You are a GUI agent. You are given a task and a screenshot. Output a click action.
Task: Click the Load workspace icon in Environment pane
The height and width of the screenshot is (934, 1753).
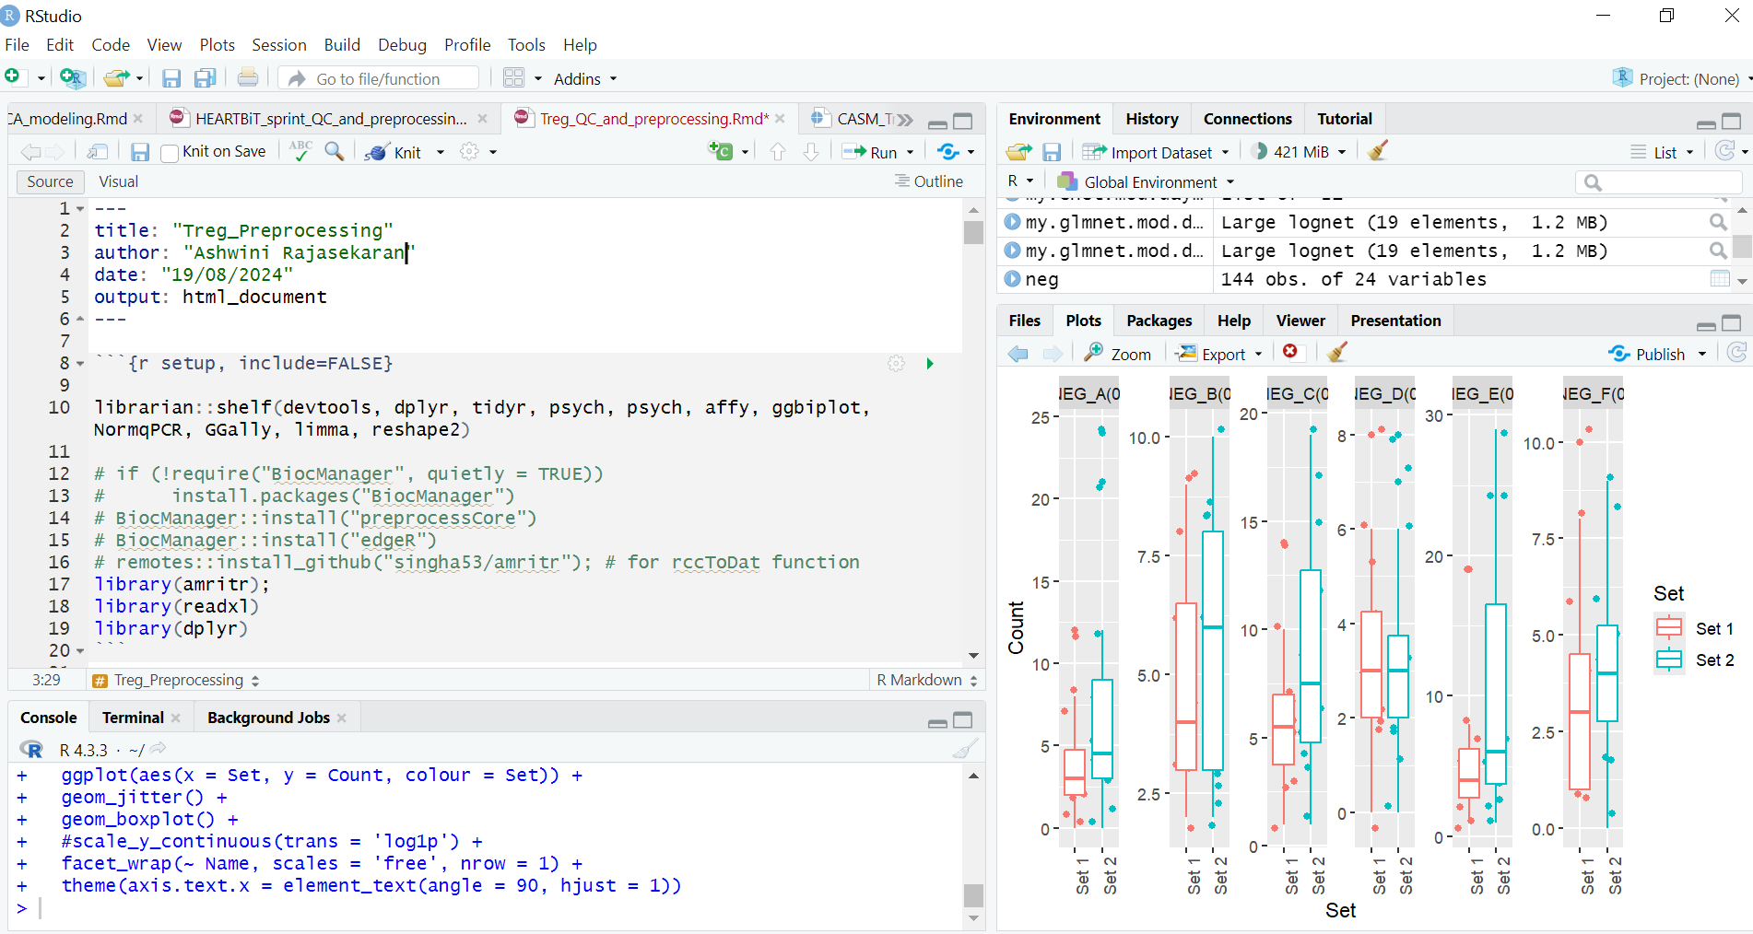(1018, 152)
